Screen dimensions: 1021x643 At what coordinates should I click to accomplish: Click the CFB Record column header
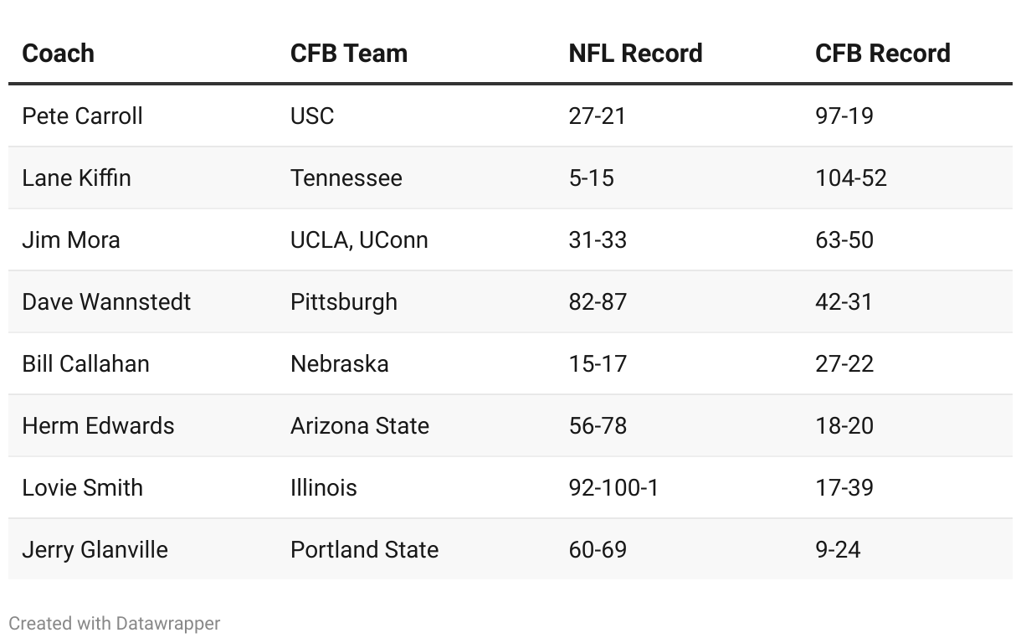point(882,54)
